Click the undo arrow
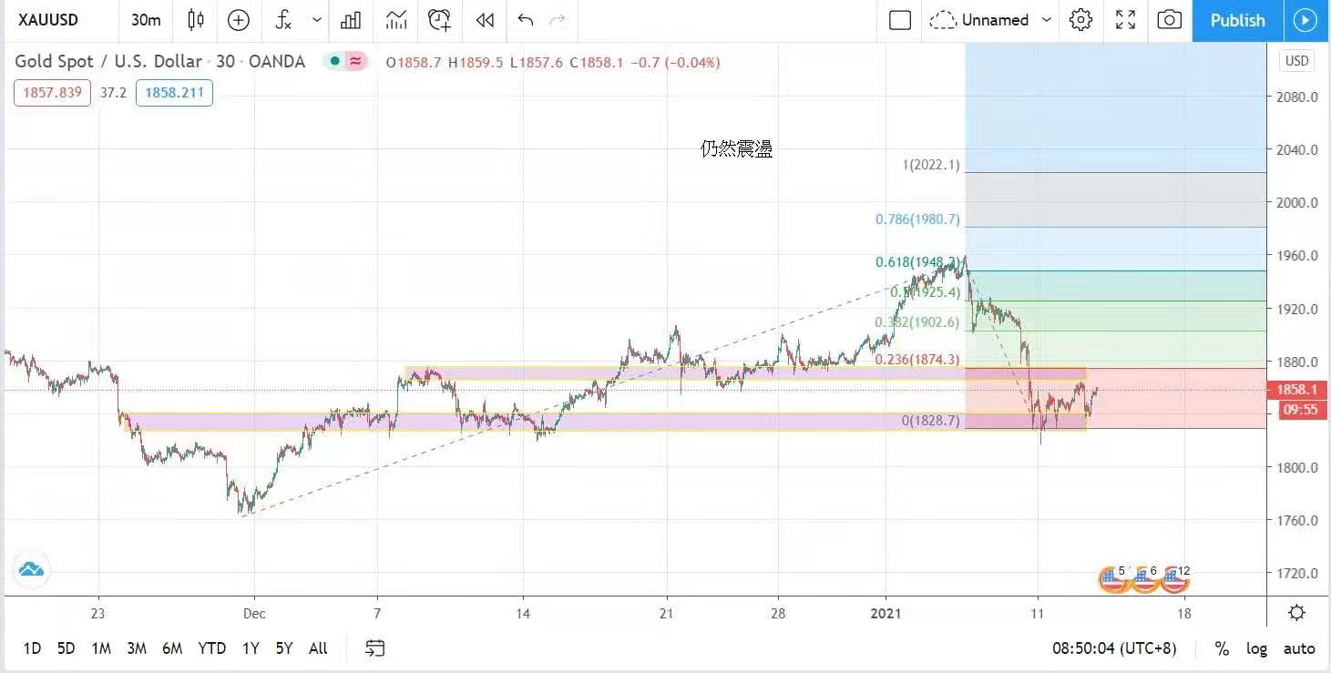1331x673 pixels. point(525,20)
